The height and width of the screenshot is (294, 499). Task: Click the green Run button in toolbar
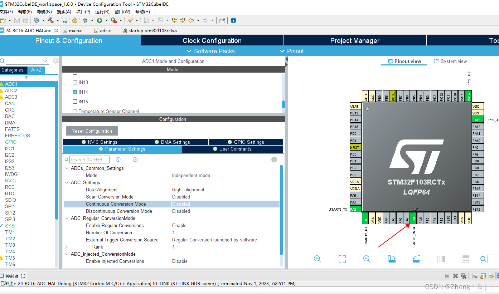100,20
